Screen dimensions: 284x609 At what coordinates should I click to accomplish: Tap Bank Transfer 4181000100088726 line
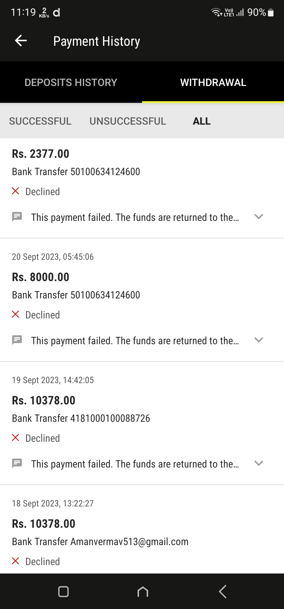(81, 418)
